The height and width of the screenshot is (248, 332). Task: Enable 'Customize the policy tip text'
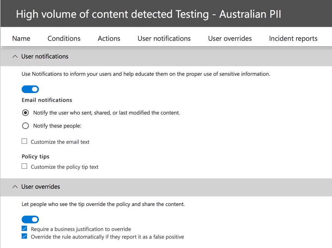coord(24,166)
